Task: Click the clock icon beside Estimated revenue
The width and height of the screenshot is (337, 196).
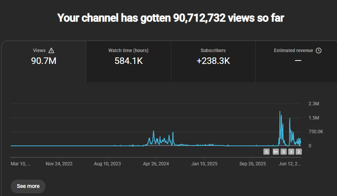Action: click(x=319, y=51)
